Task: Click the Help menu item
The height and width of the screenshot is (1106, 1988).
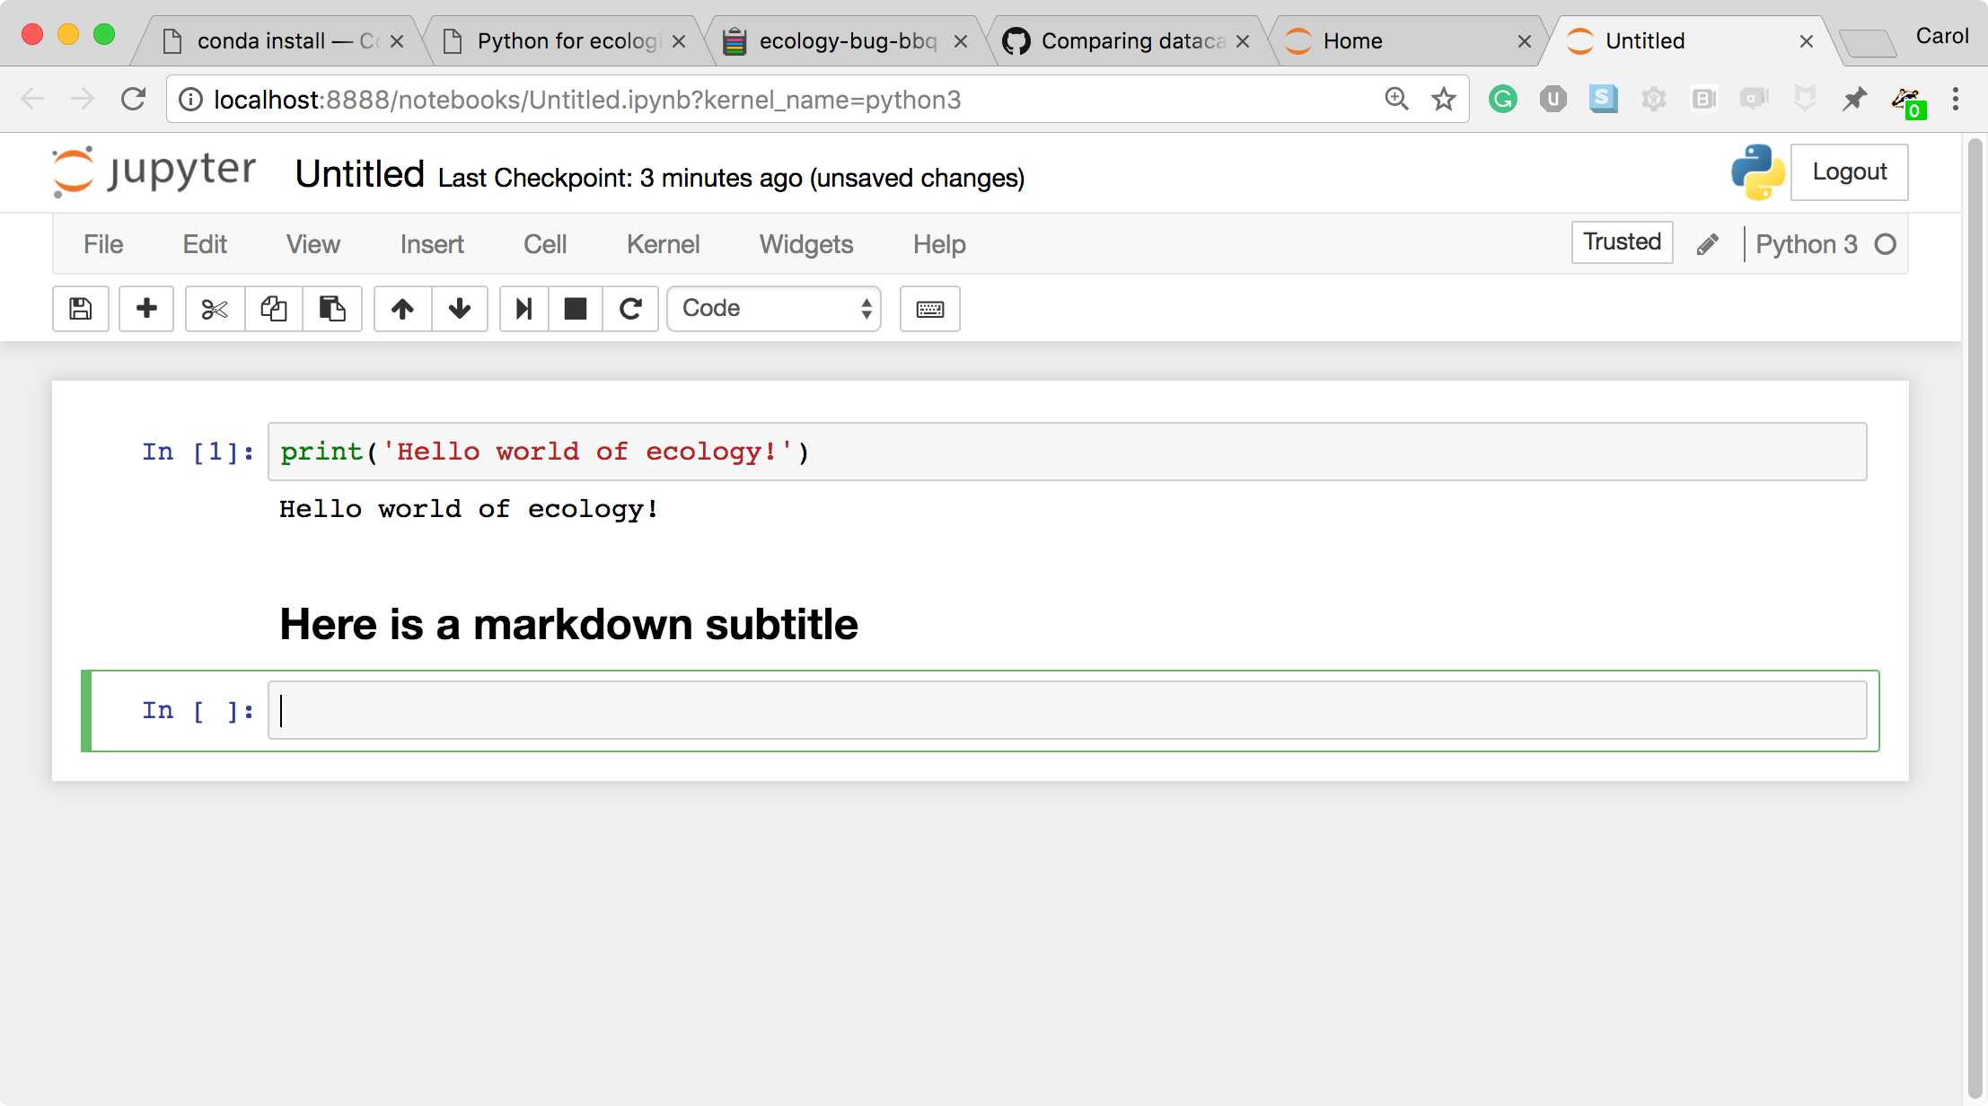Action: pos(938,244)
